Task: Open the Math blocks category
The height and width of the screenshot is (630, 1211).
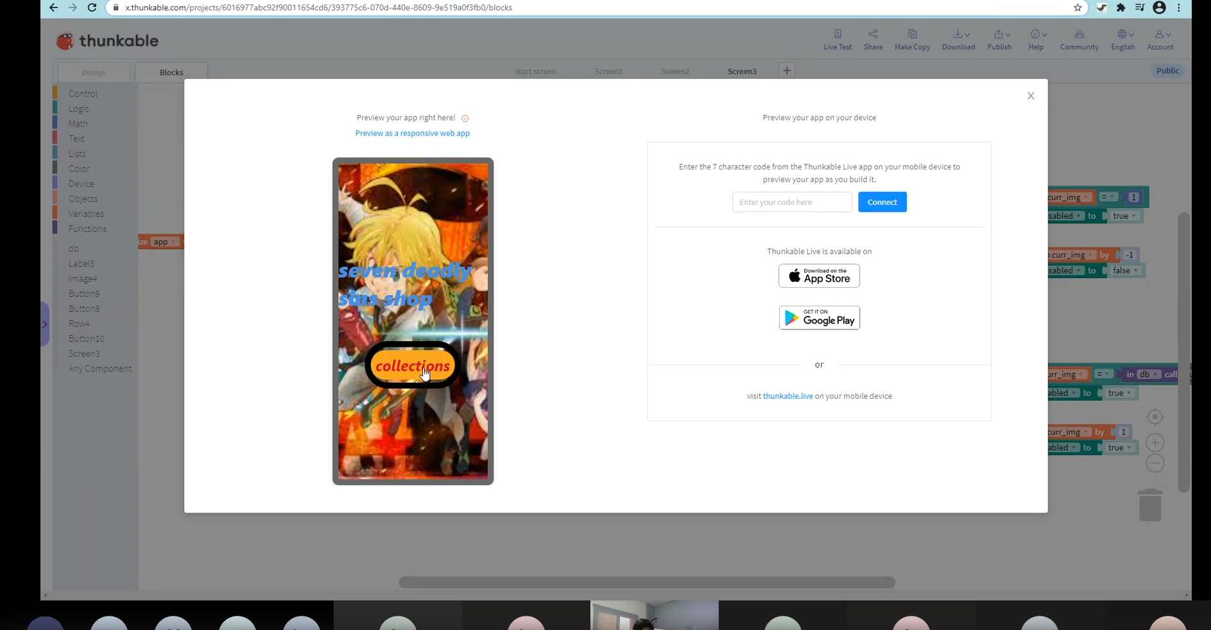Action: tap(78, 123)
